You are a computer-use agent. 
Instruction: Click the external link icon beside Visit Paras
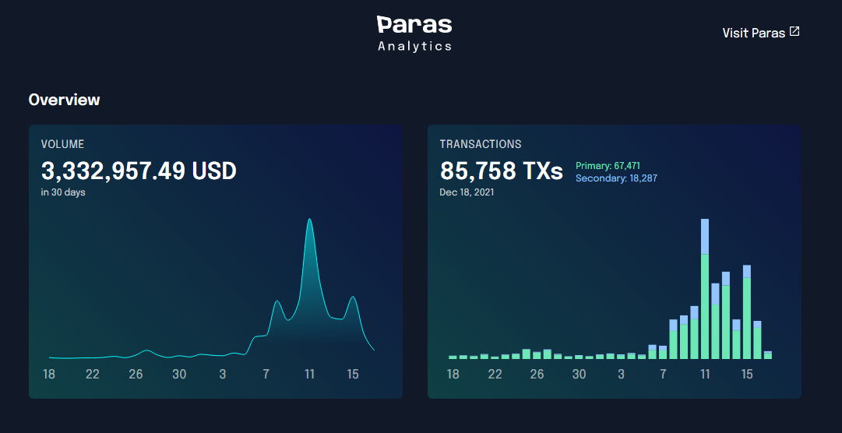[794, 32]
